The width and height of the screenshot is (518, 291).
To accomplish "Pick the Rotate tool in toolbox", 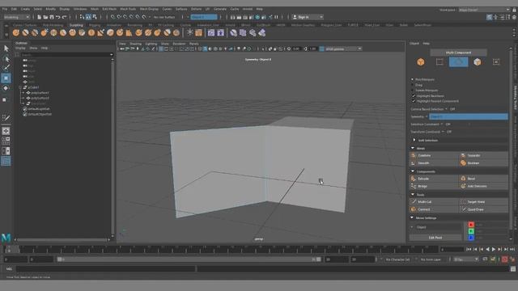I will [6, 88].
